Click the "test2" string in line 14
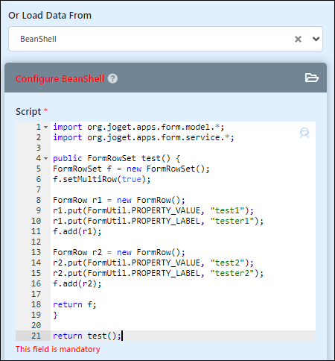 [227, 263]
